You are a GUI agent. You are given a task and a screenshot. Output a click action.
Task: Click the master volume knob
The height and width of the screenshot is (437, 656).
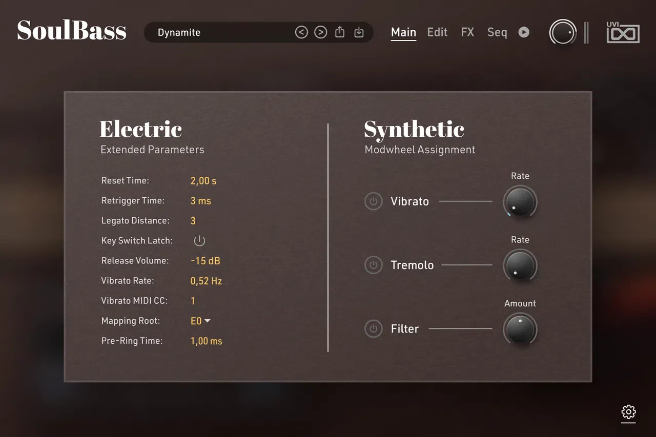[563, 32]
